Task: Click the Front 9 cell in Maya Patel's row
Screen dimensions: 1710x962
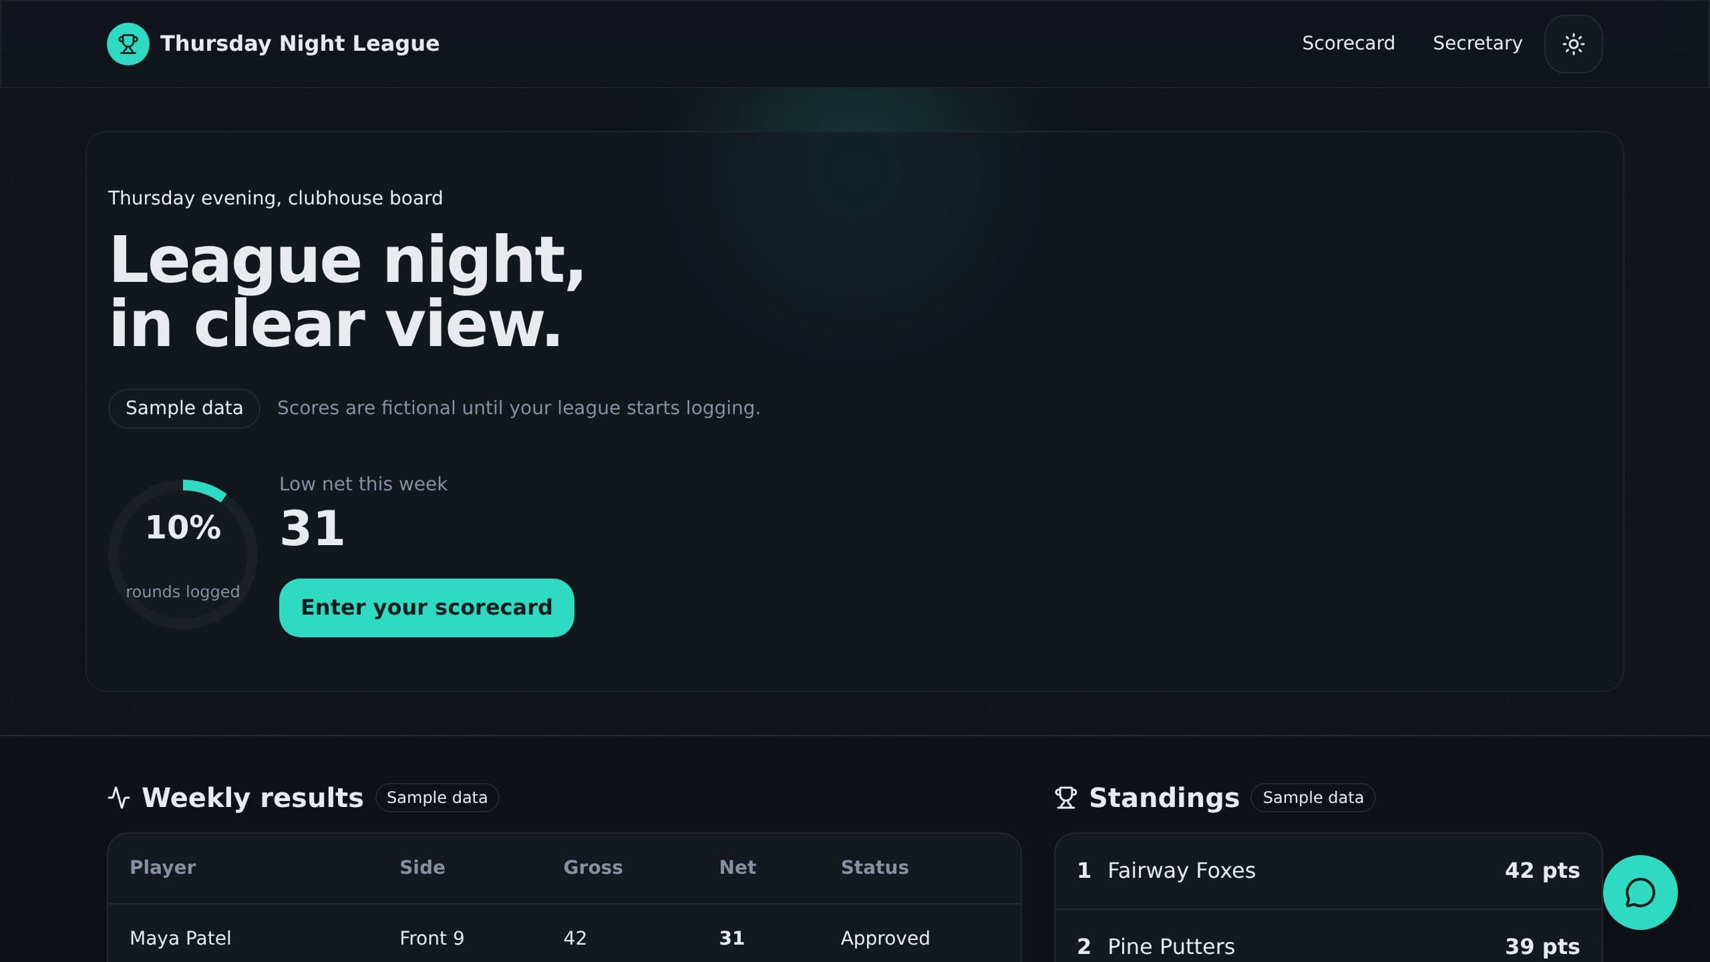Action: 432,938
